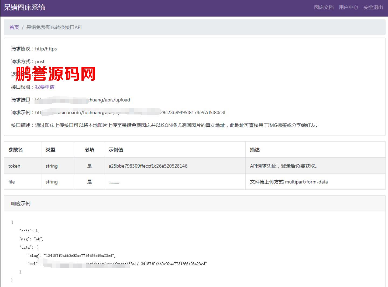Select the 呆错免费图床转换接口API breadcrumb text
This screenshot has height=287, width=388.
coord(54,27)
